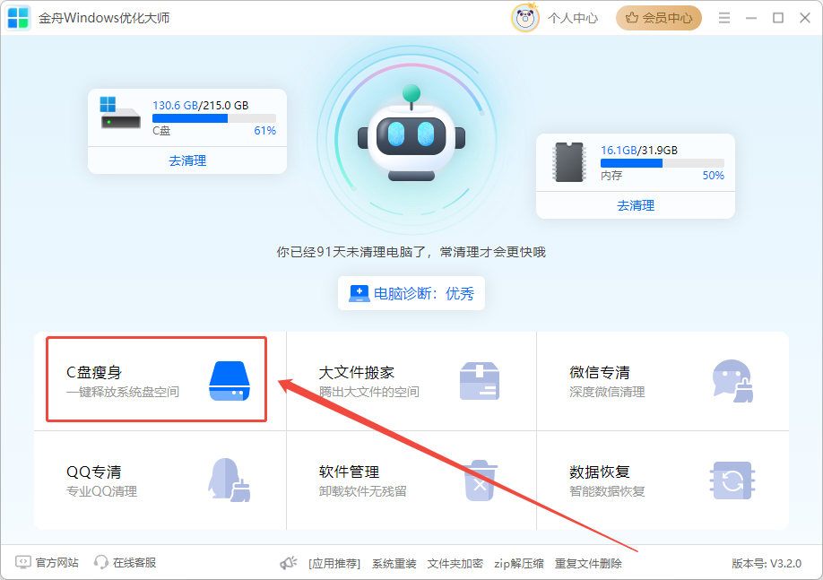Click the penguin icon for QQ专清
This screenshot has height=580, width=823.
(x=229, y=480)
